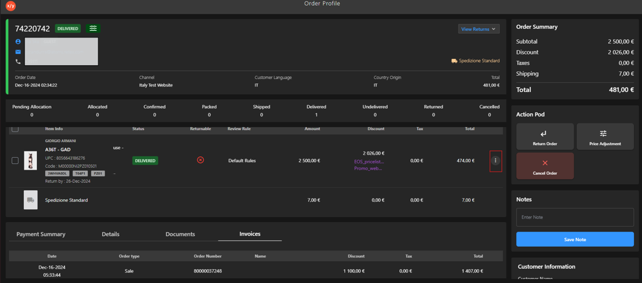Click the Customer Information heading

(547, 267)
